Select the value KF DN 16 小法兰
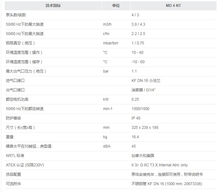The height and width of the screenshot is (192, 220). 146,81
